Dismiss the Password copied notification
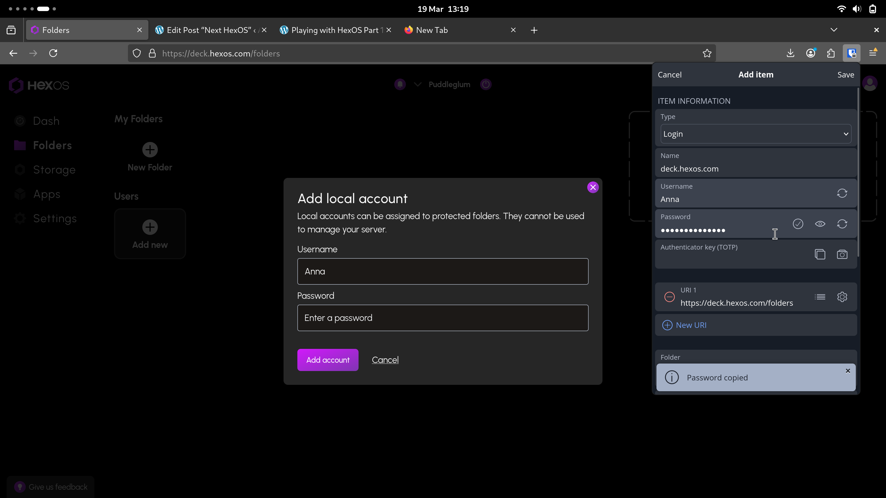886x498 pixels. click(x=848, y=371)
